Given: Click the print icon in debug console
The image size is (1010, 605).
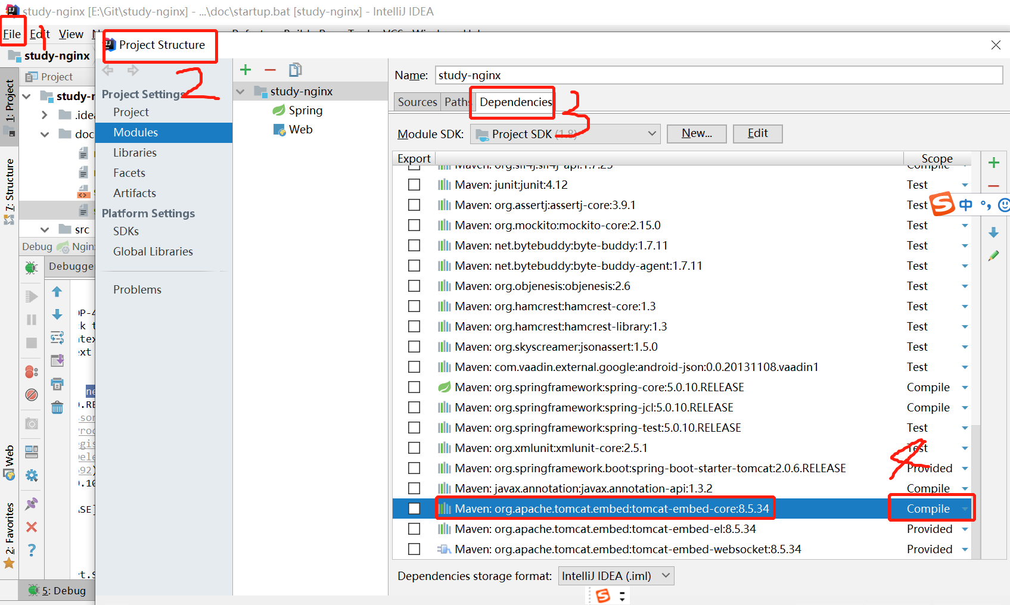Looking at the screenshot, I should [57, 384].
